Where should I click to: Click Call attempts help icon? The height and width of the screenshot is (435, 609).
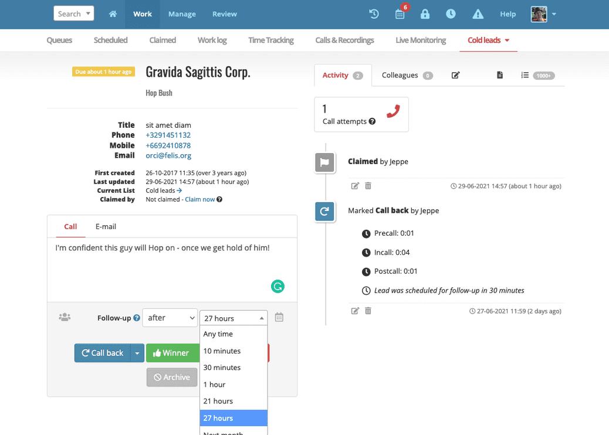(372, 121)
